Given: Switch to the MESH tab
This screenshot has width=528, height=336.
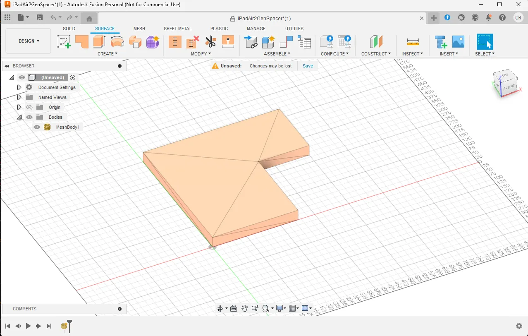Looking at the screenshot, I should [139, 29].
